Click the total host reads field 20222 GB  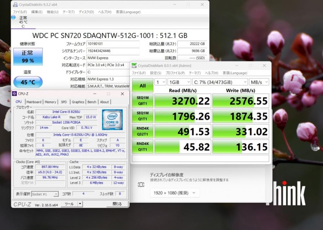pyautogui.click(x=192, y=44)
